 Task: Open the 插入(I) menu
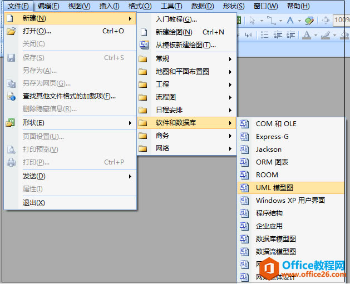pyautogui.click(x=109, y=6)
